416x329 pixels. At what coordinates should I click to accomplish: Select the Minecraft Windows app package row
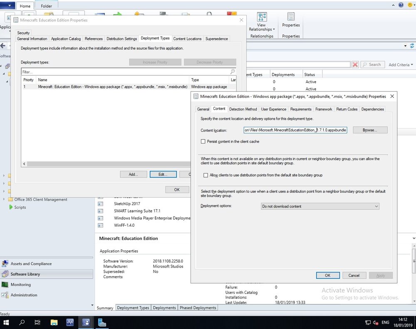point(129,87)
